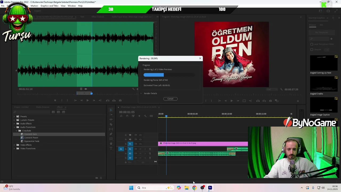Viewport: 341px width, 192px height.
Task: Click the Program monitor button editor plus icon
Action: [298, 101]
